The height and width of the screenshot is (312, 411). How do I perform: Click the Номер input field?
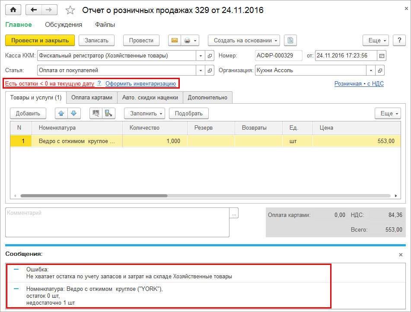click(x=278, y=56)
